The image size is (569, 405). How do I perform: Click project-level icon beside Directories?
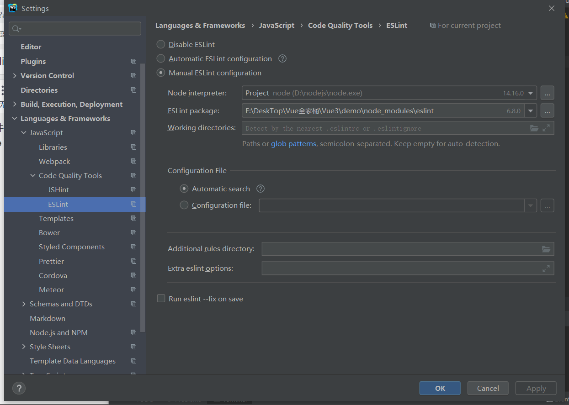(x=133, y=90)
